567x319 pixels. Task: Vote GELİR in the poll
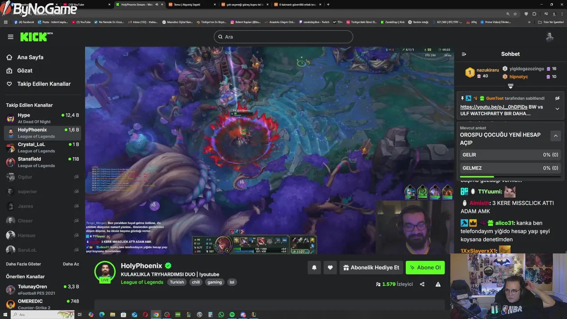pos(510,155)
